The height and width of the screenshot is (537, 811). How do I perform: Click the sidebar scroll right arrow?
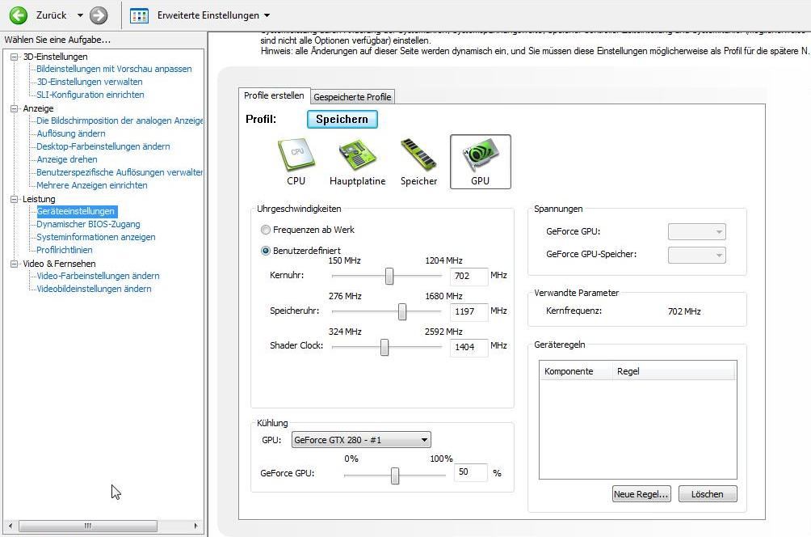(195, 526)
